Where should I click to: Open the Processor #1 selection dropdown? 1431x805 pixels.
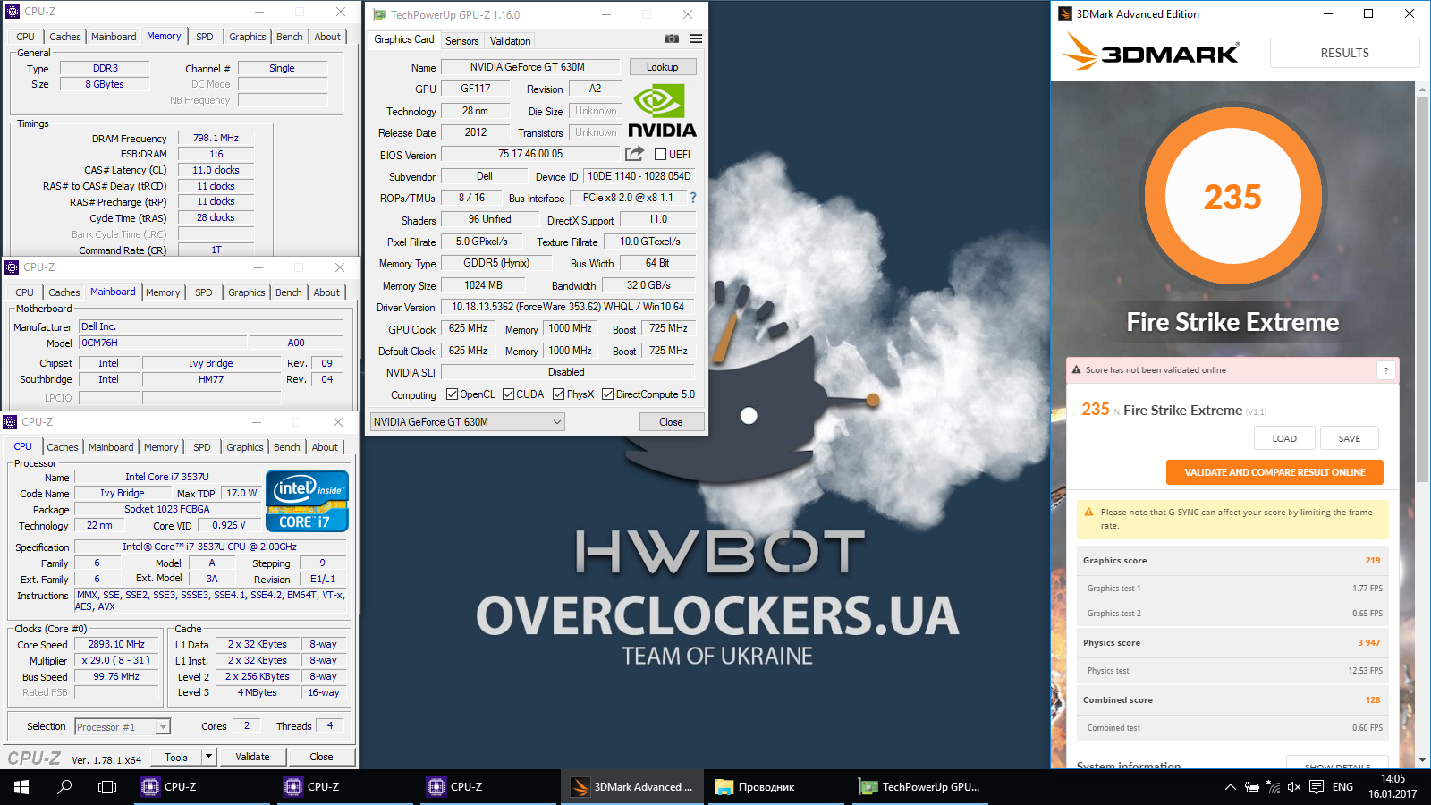(x=123, y=727)
